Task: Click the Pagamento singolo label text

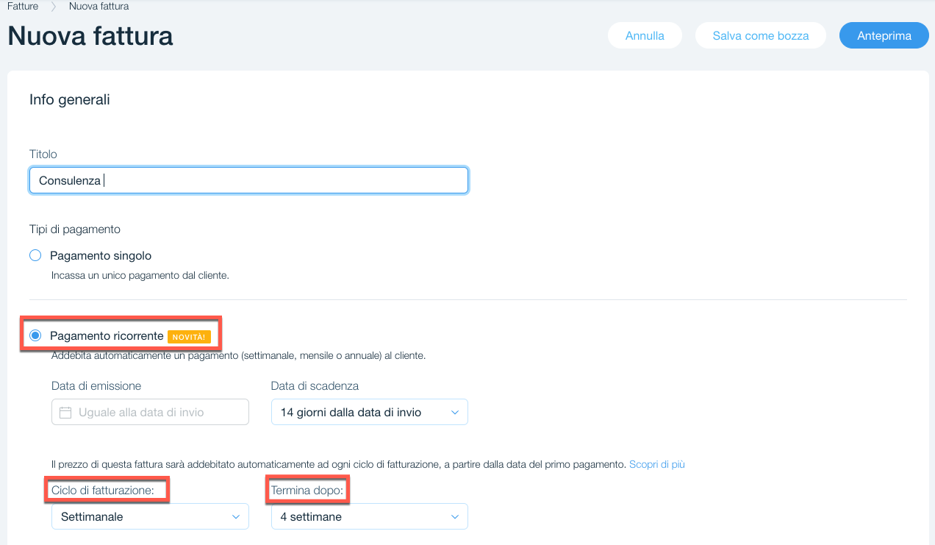Action: coord(101,256)
